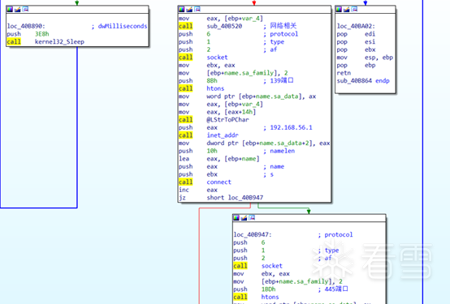Click the 网络相关 comment
The image size is (450, 304).
point(283,26)
